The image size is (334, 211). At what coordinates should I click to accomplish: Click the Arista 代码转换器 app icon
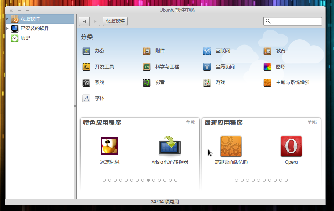170,145
